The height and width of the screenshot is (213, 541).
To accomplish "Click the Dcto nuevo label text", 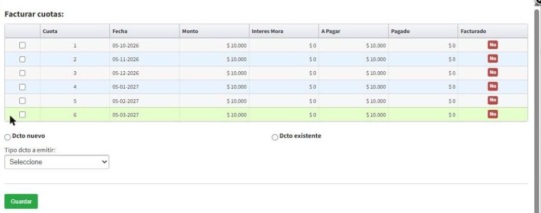I will coord(28,136).
